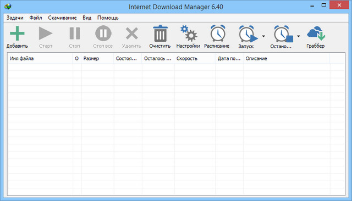
Task: Open the Вид menu
Action: coord(87,18)
